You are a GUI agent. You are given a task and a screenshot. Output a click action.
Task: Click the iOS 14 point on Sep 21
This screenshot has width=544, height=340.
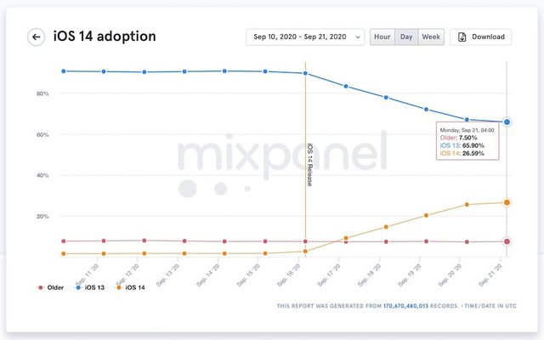pyautogui.click(x=507, y=202)
